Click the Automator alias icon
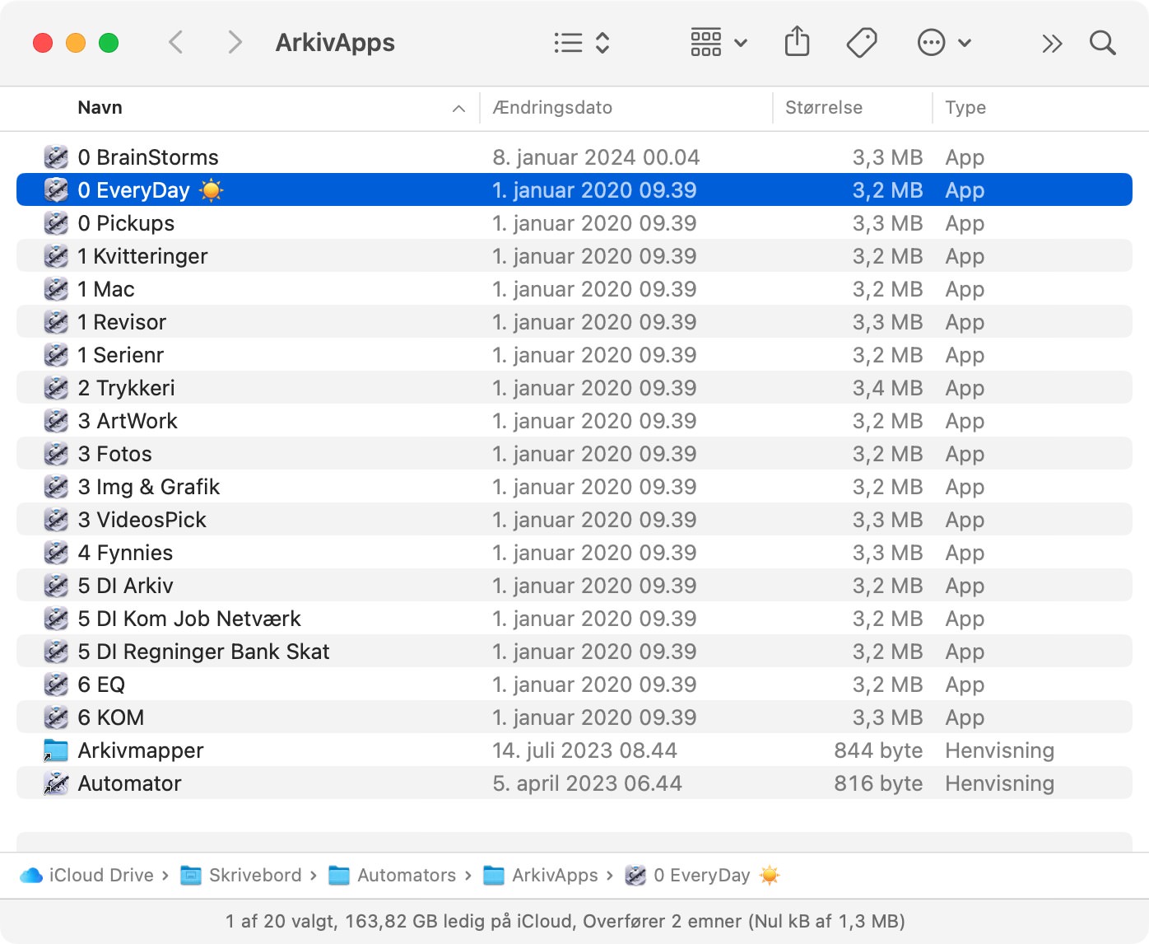 click(56, 783)
